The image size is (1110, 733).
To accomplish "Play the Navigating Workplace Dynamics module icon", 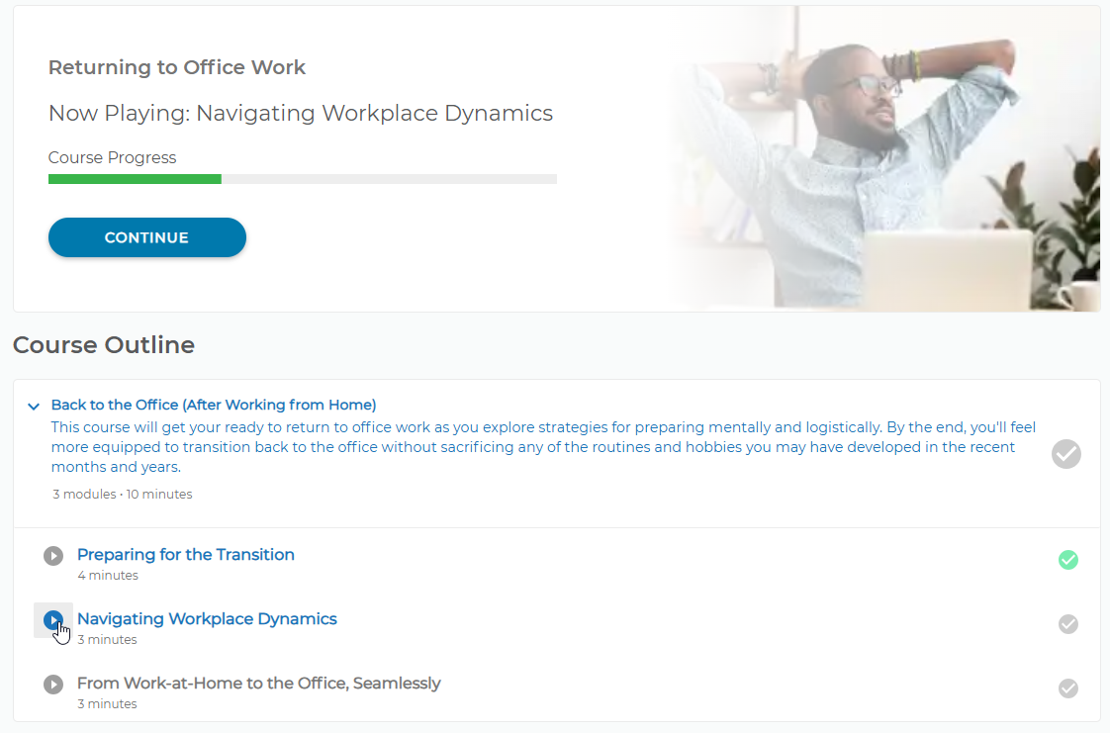I will coord(53,620).
